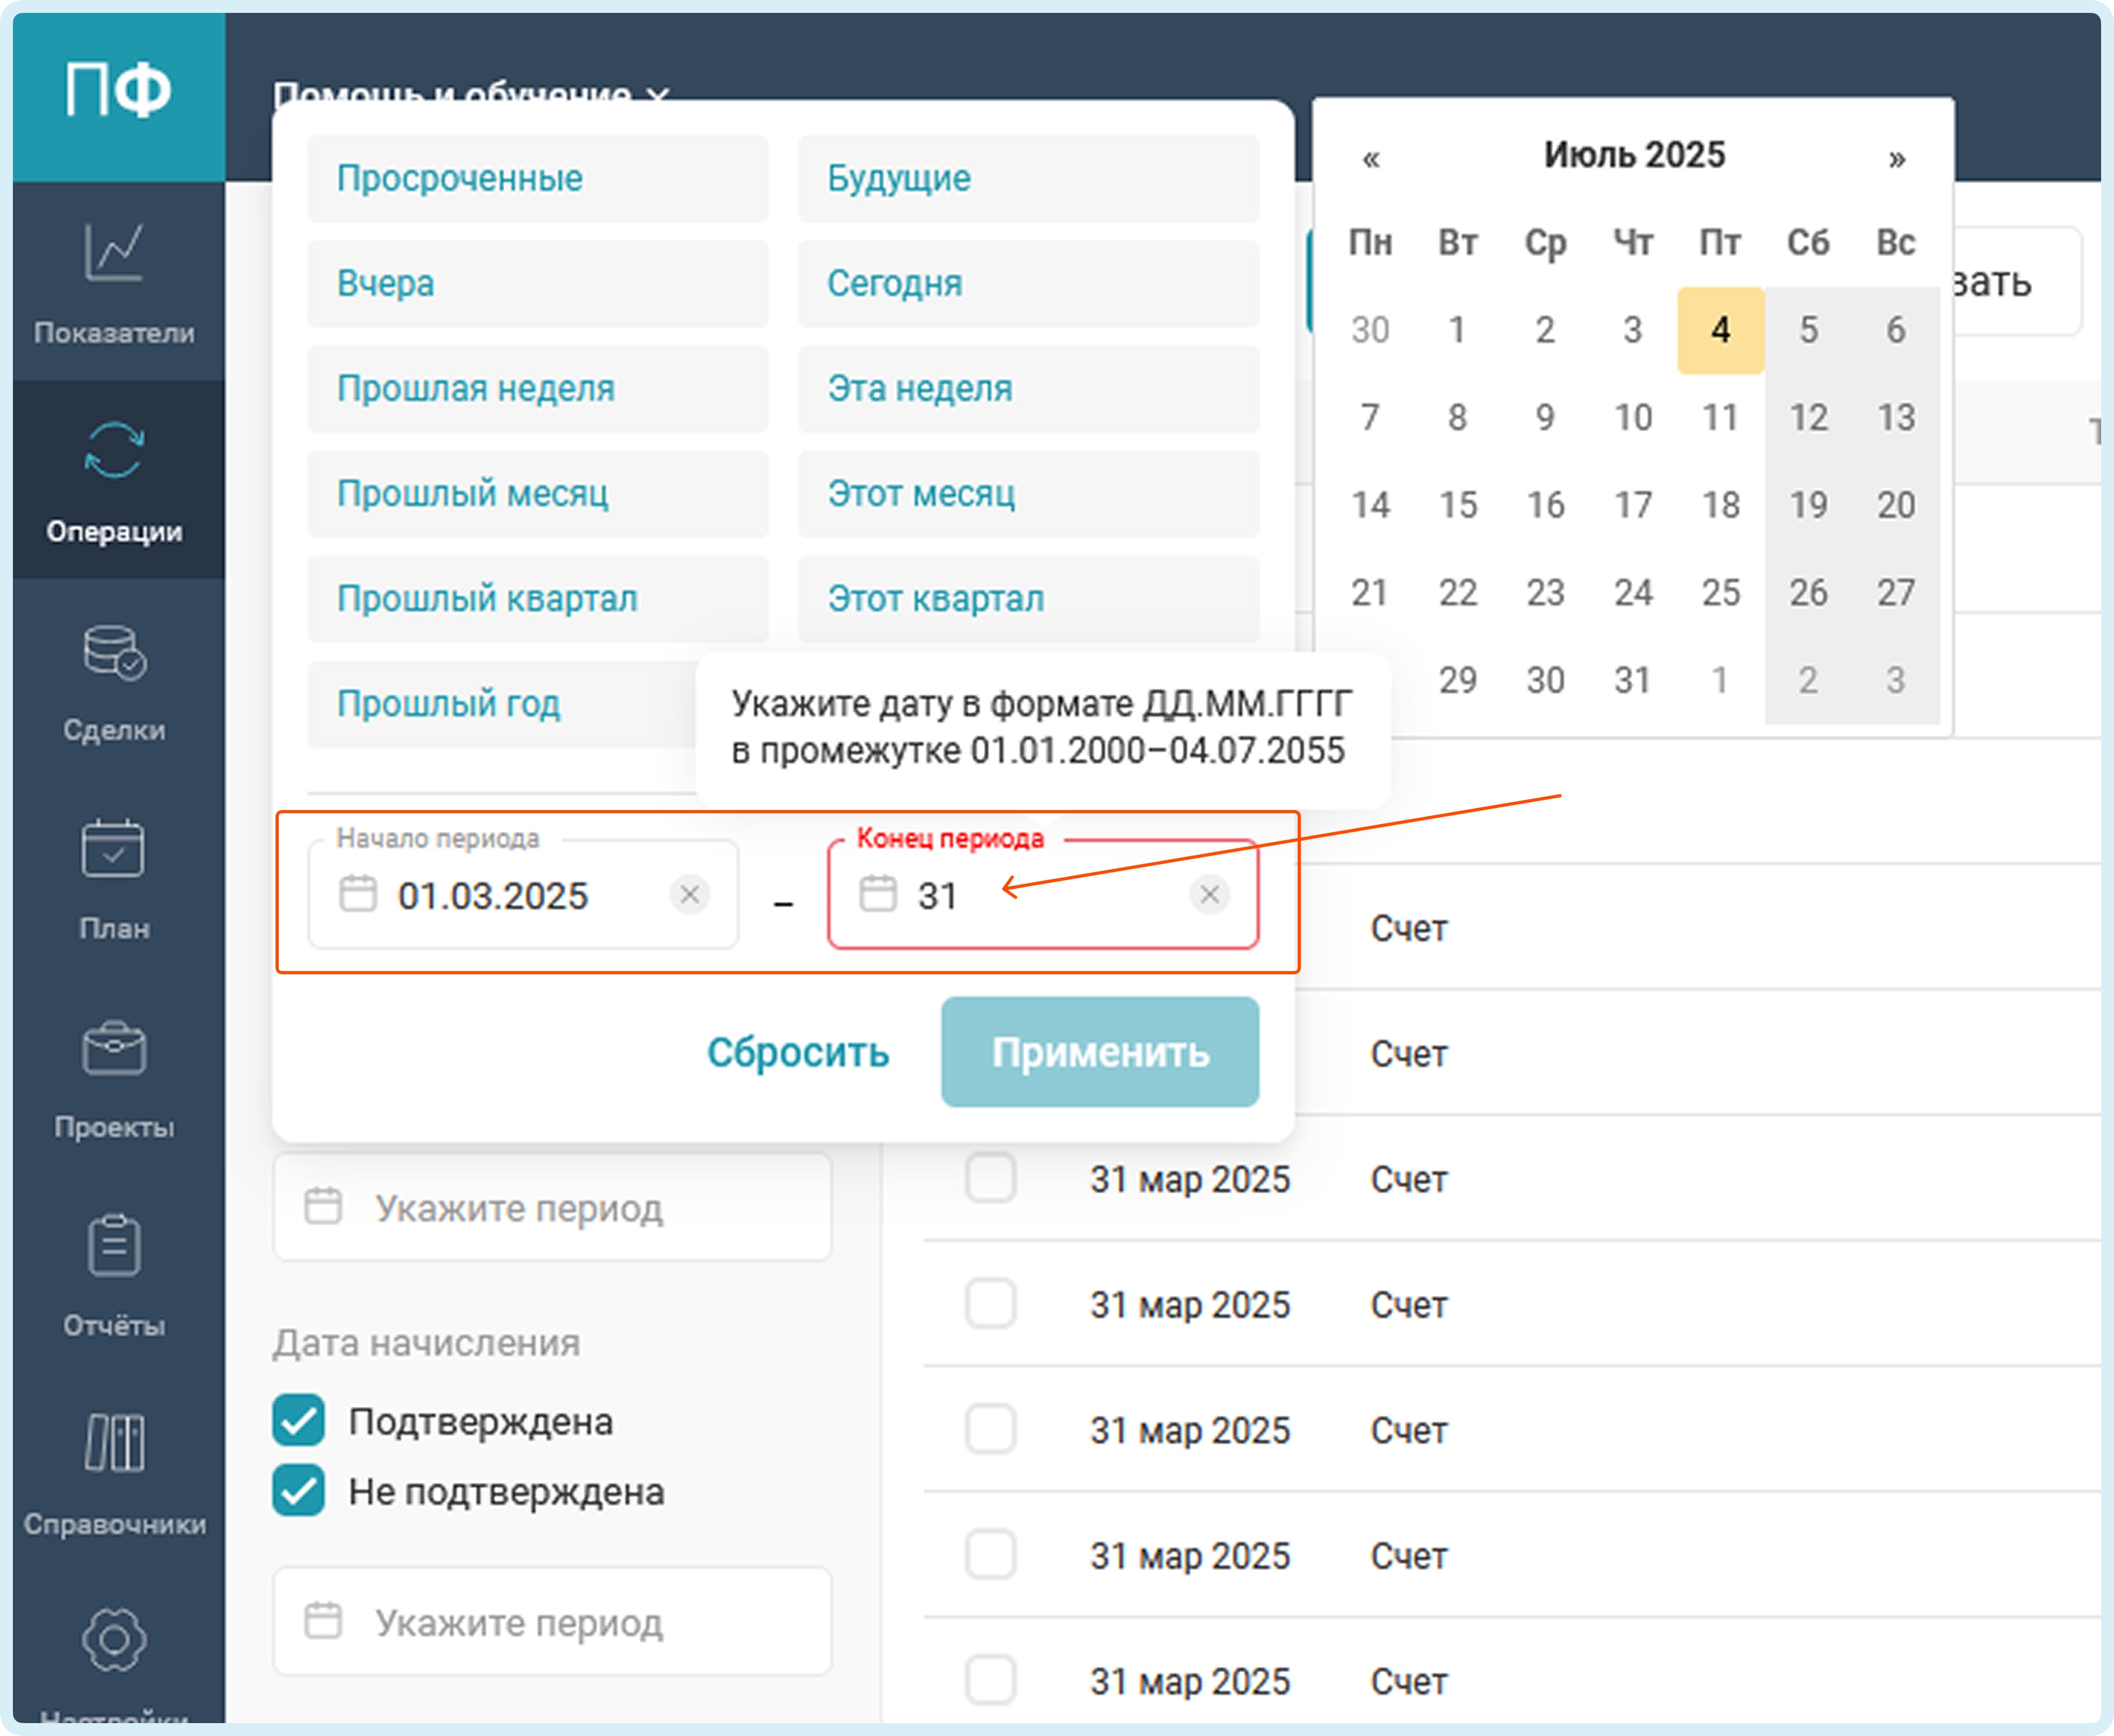Open the План calendar icon
Viewport: 2114px width, 1736px height.
tap(113, 848)
